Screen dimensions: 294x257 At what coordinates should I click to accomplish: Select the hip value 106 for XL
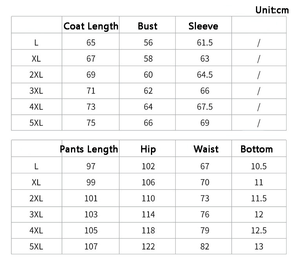pos(148,182)
